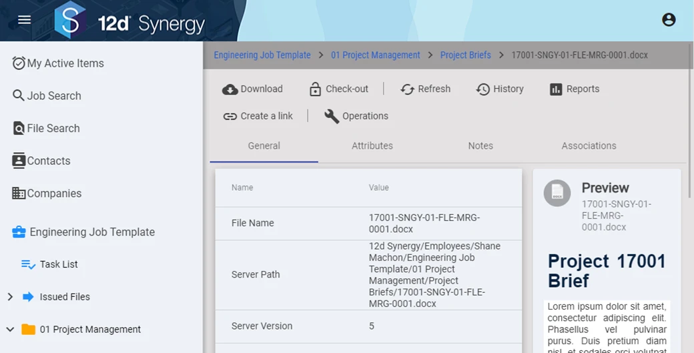Click the docx file icon in Preview
This screenshot has width=694, height=353.
(557, 193)
